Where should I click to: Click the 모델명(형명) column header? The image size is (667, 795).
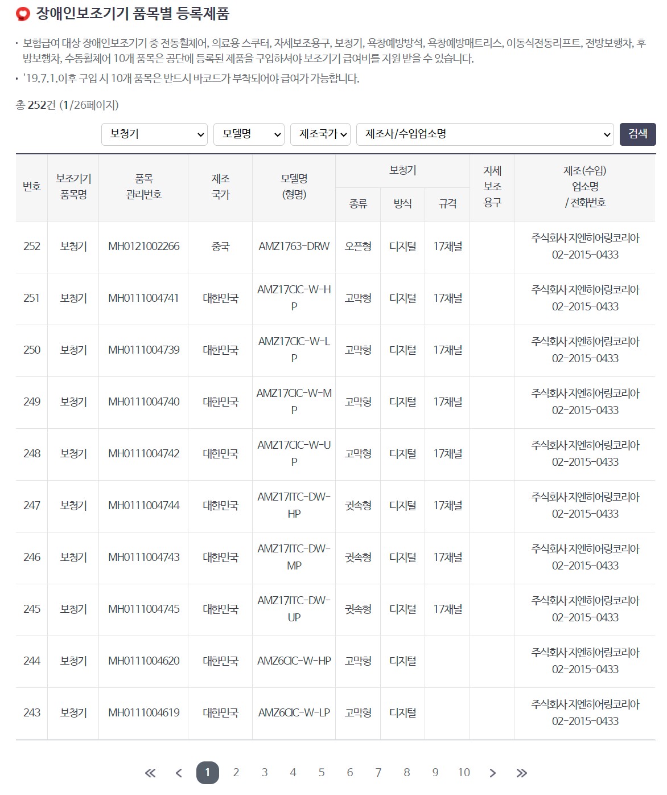294,187
